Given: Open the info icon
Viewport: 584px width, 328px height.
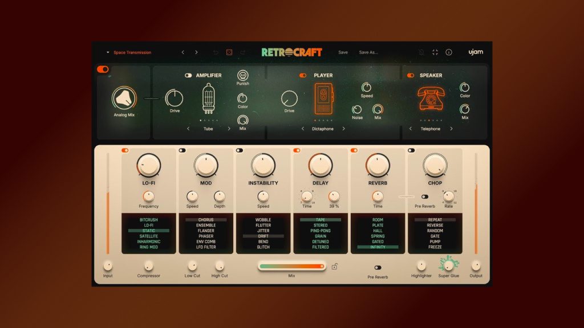Looking at the screenshot, I should (x=449, y=52).
